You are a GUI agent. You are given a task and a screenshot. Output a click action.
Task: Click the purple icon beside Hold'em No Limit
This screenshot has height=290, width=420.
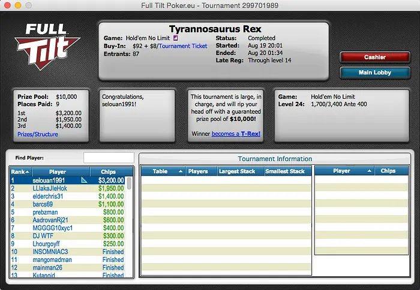click(x=176, y=38)
